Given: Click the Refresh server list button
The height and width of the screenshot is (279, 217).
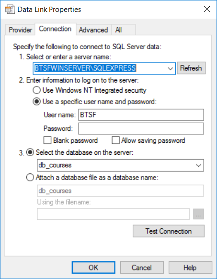Looking at the screenshot, I should point(191,68).
